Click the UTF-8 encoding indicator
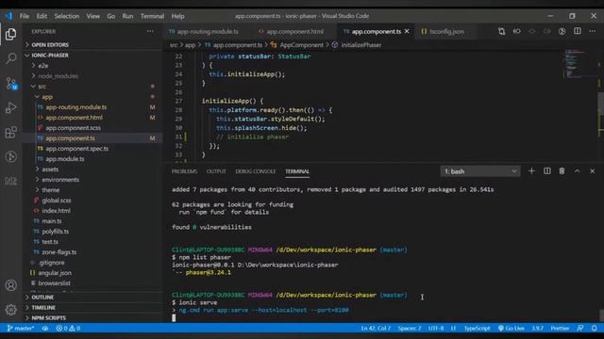 point(436,329)
